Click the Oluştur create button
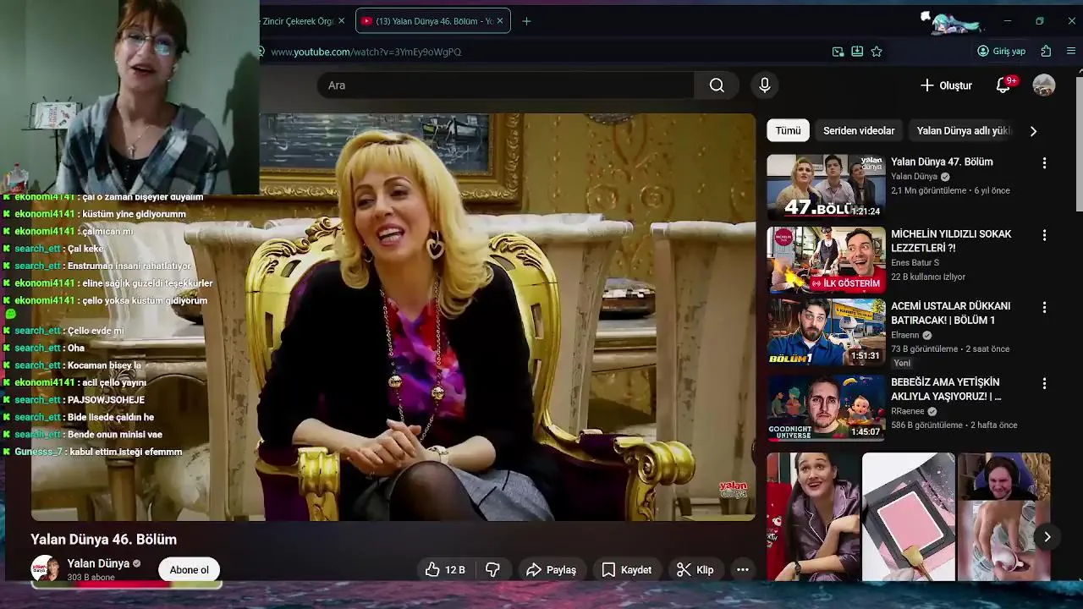This screenshot has height=609, width=1083. 946,85
